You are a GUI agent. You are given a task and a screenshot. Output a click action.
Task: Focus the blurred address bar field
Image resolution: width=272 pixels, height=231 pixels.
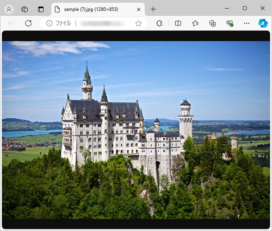point(103,23)
